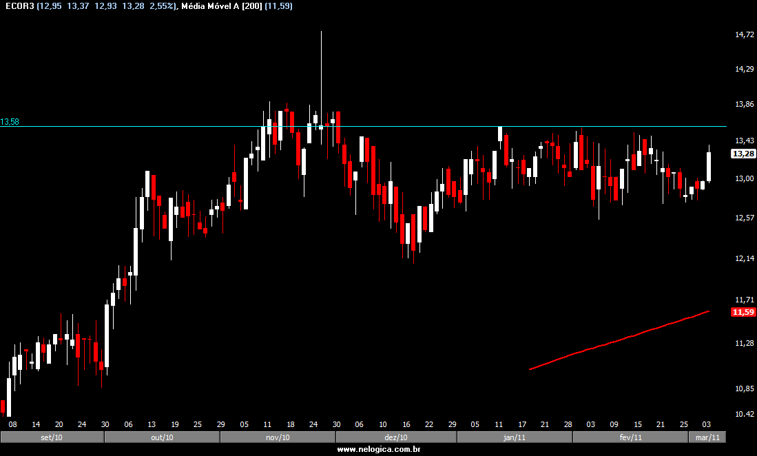Select the set/10 month segment
757x456 pixels.
(52, 437)
